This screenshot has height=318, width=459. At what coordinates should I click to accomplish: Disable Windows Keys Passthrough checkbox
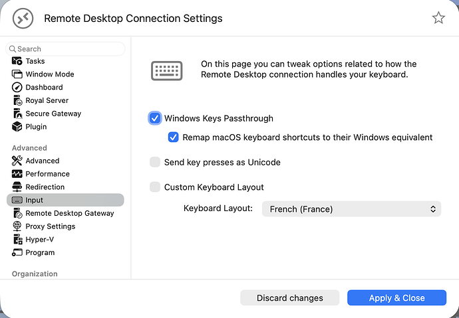[155, 118]
